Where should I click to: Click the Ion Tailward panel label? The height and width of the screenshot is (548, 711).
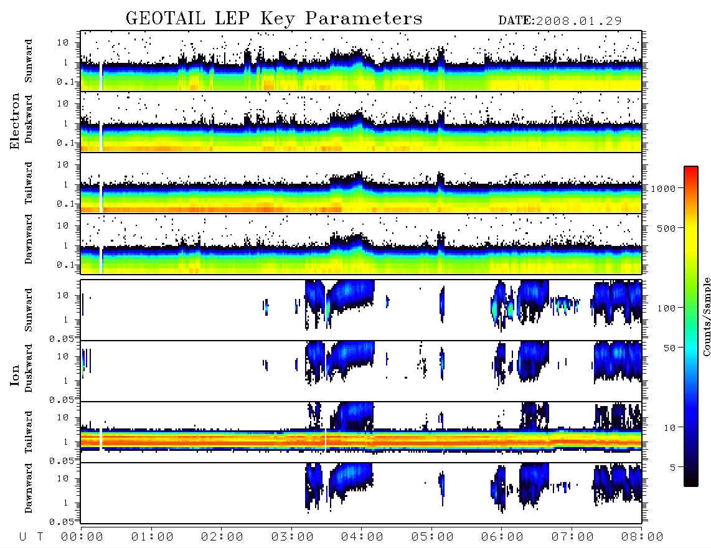29,432
